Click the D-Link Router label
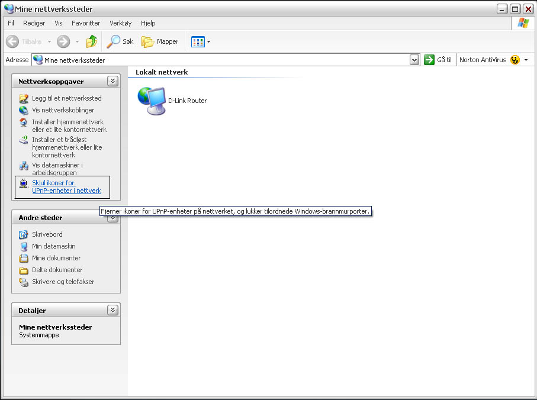537x400 pixels. 187,101
